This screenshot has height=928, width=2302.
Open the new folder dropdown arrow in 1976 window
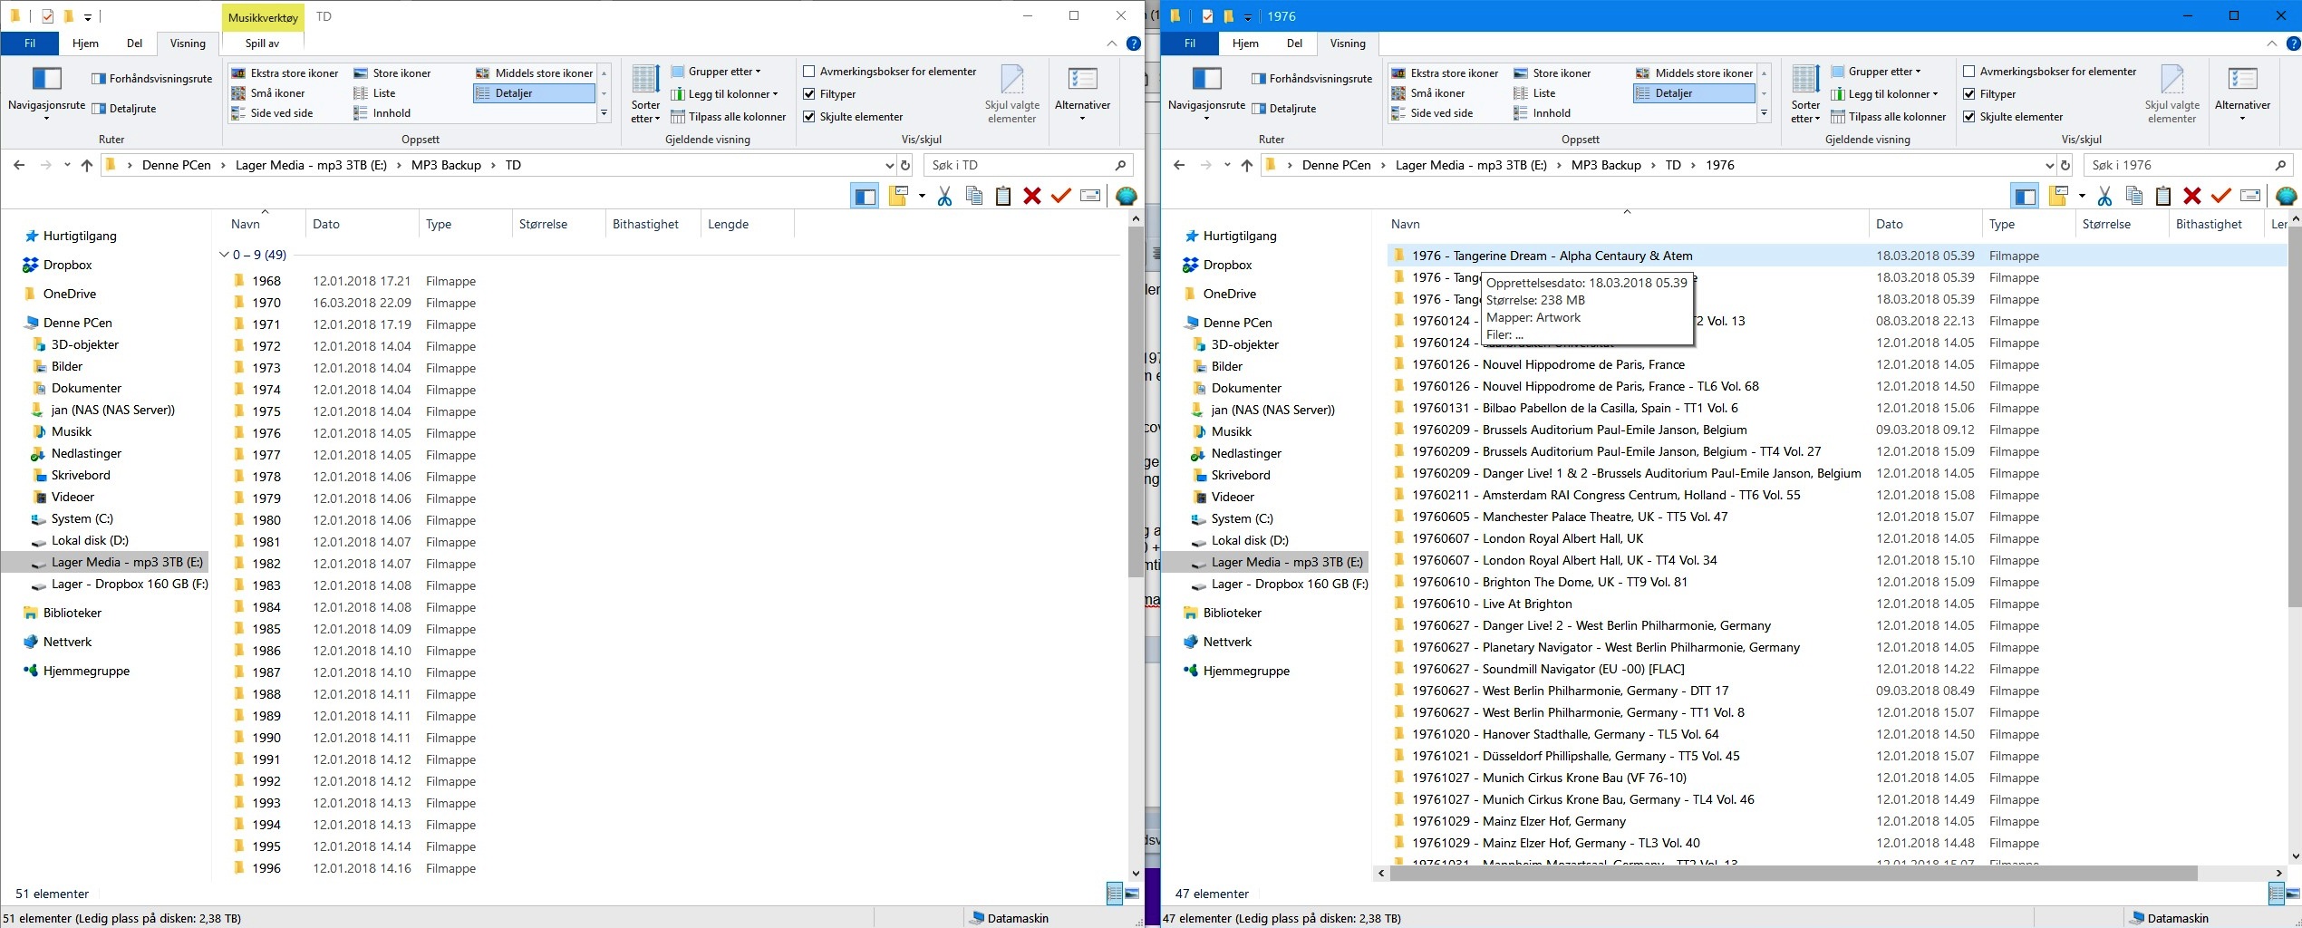tap(2082, 196)
